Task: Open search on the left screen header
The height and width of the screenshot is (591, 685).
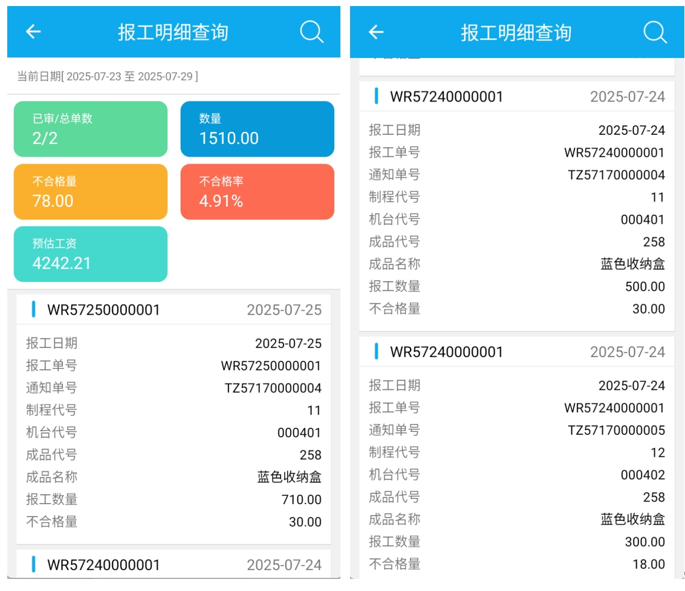Action: pos(311,32)
